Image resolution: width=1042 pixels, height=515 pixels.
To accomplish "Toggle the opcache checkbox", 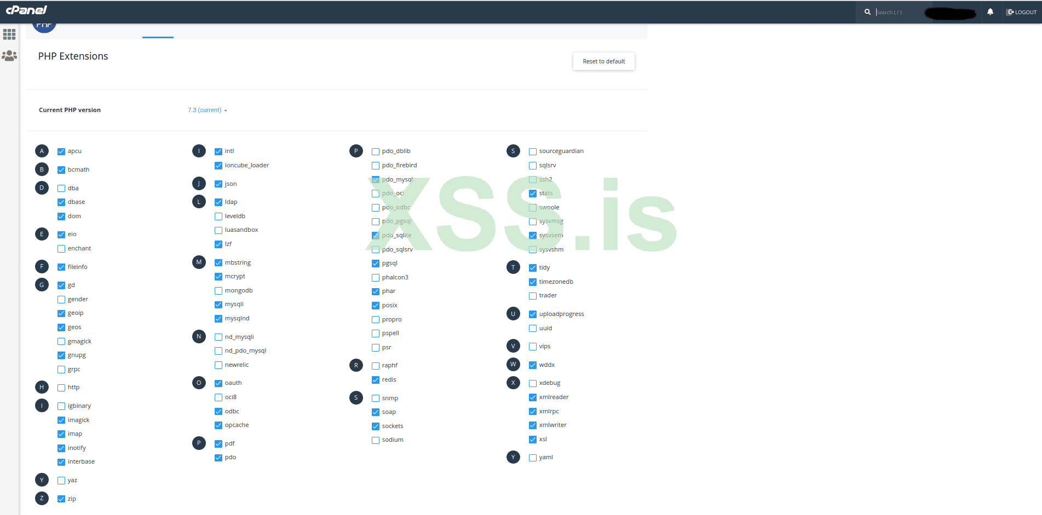I will [x=218, y=425].
